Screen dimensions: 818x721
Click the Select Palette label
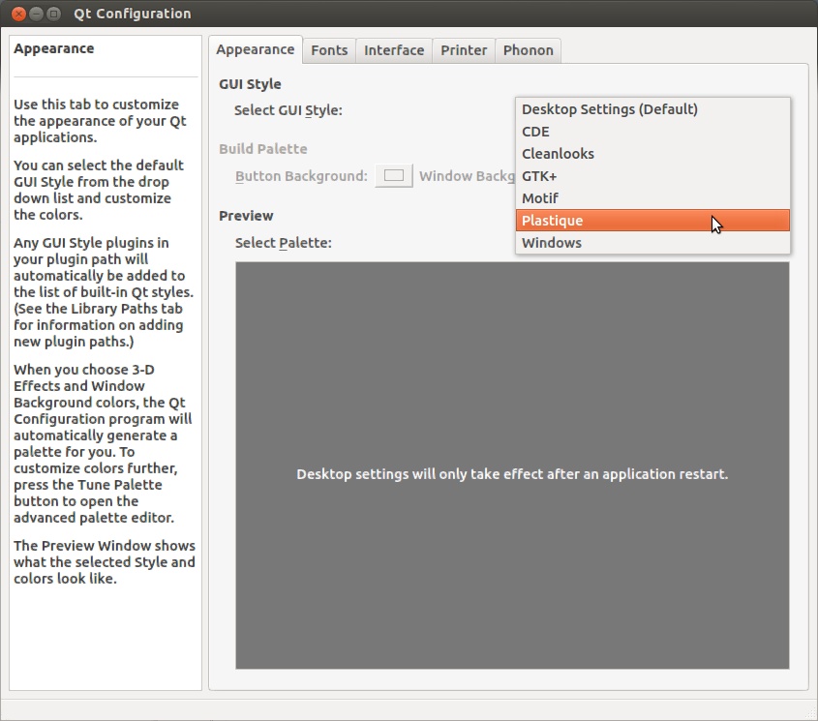pyautogui.click(x=284, y=243)
